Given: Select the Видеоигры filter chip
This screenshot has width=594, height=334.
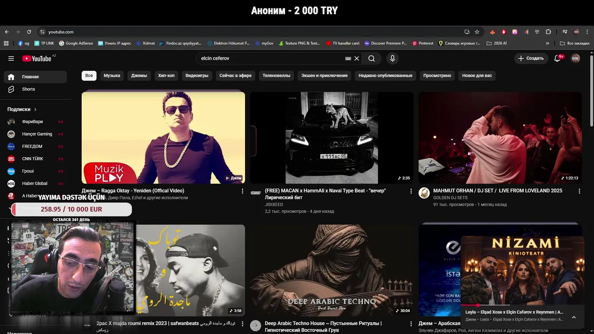Looking at the screenshot, I should click(x=197, y=76).
